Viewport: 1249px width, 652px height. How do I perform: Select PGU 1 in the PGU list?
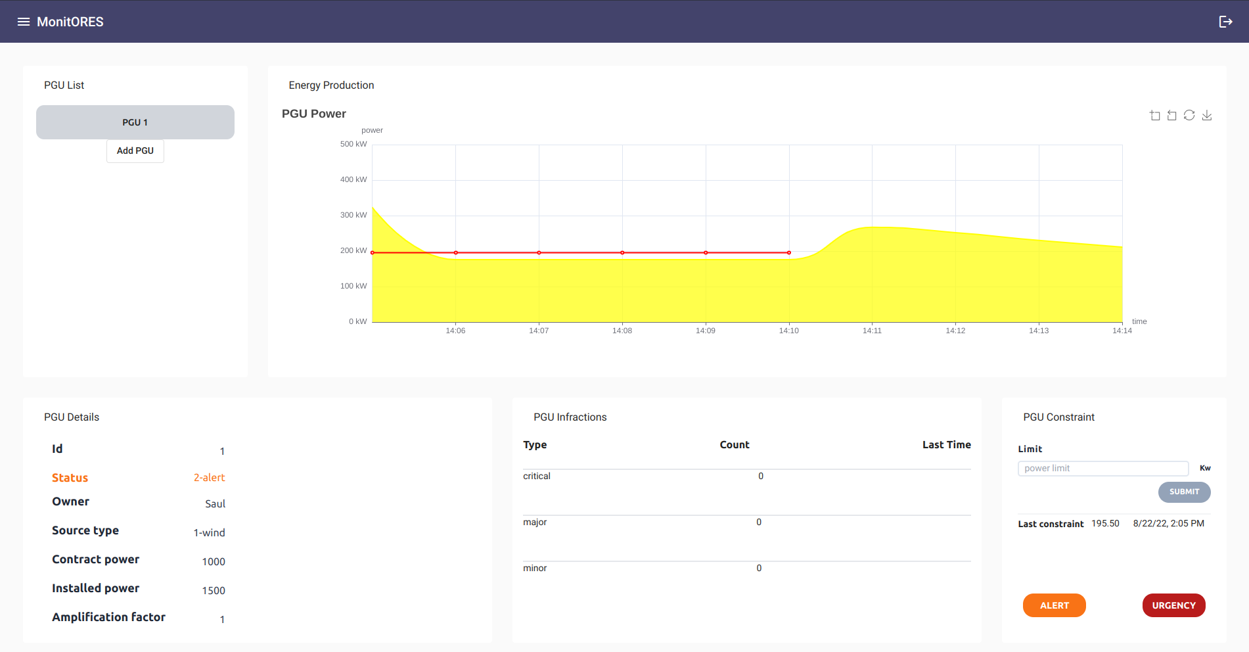(135, 122)
